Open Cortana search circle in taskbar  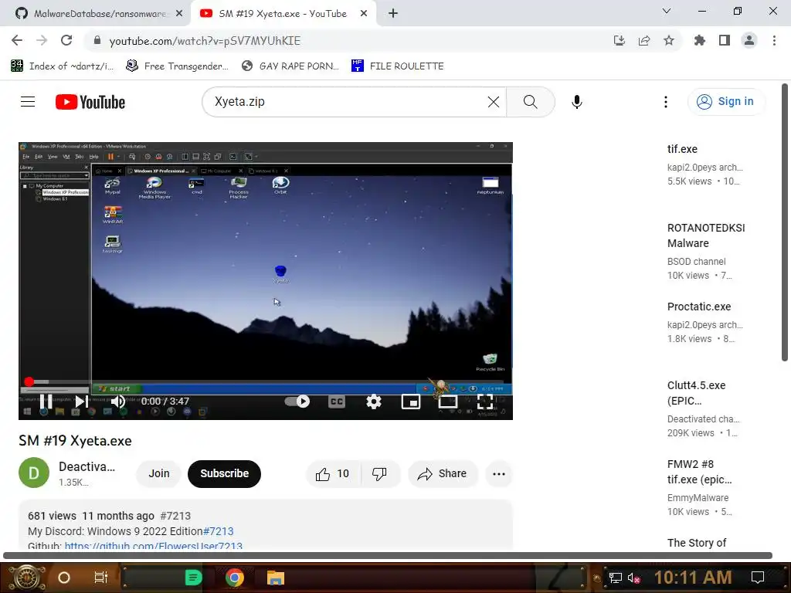(x=64, y=578)
